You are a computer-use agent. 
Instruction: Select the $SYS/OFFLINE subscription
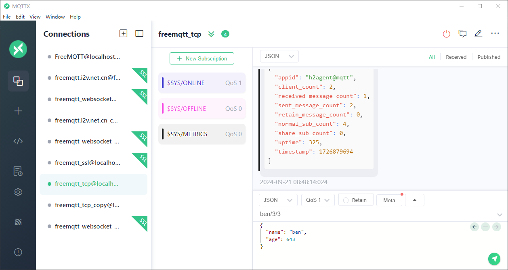coord(202,108)
